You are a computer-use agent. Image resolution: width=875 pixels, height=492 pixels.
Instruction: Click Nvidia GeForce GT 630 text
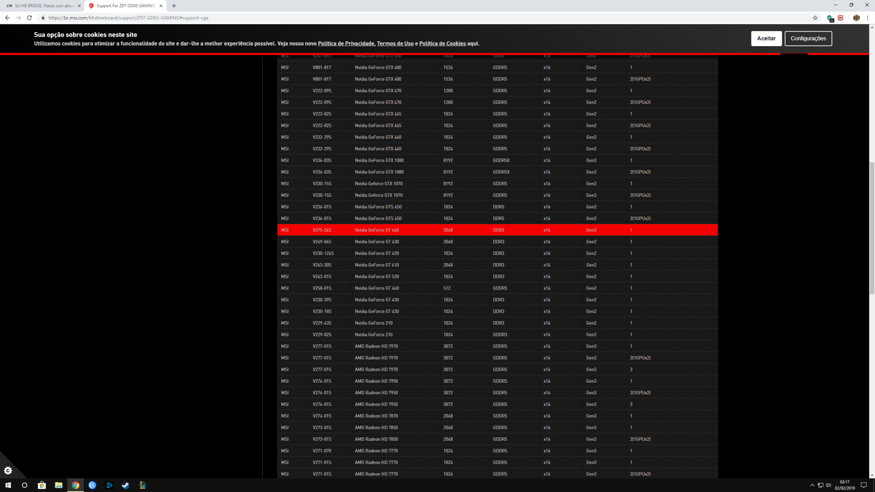[x=377, y=242]
